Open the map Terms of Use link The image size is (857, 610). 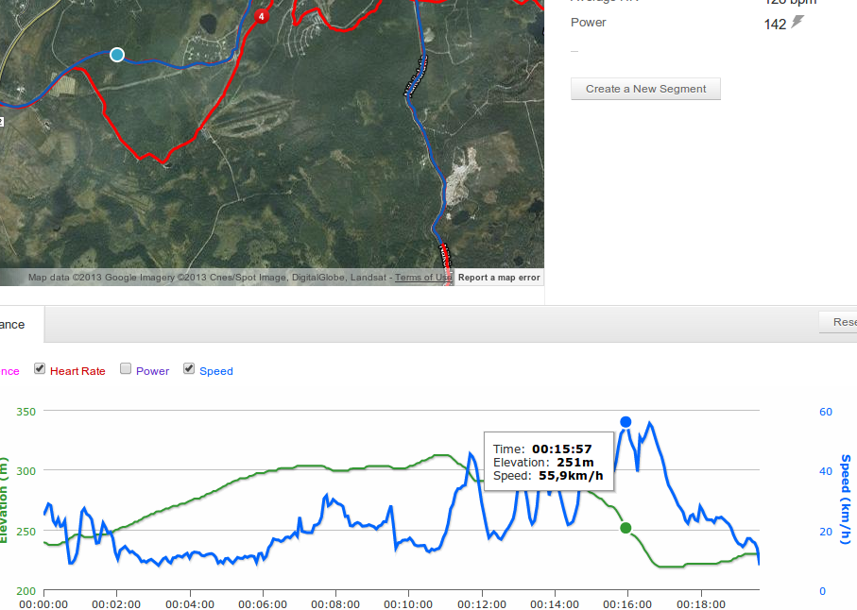(x=422, y=278)
